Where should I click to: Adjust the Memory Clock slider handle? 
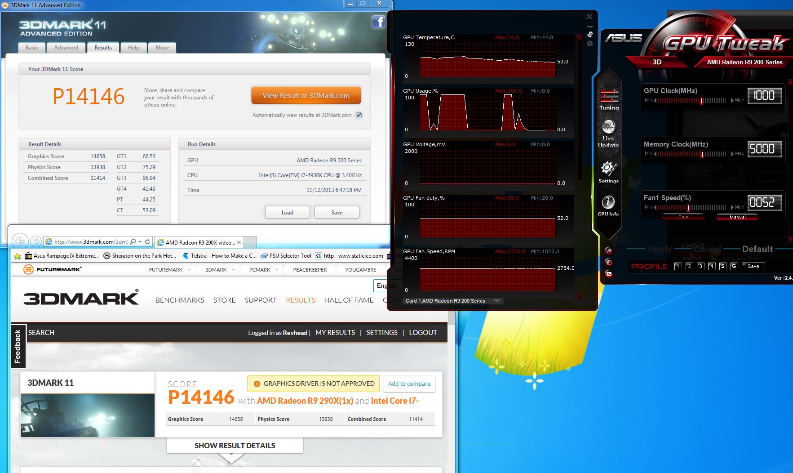[x=702, y=154]
